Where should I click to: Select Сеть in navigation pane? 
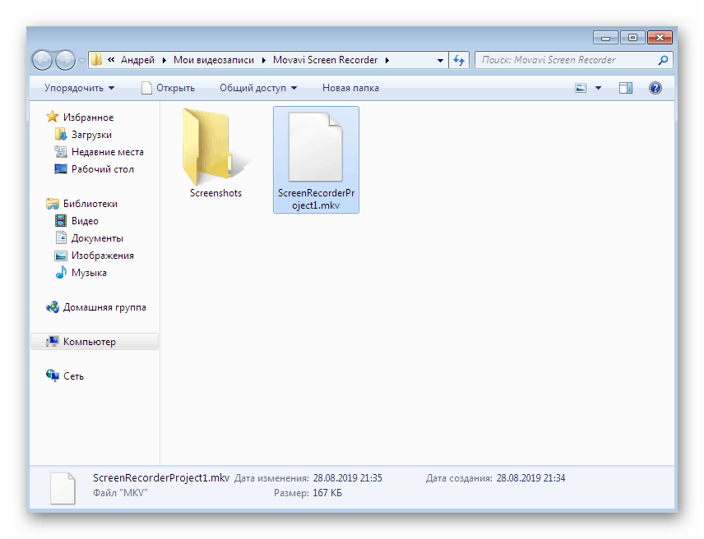pos(74,376)
